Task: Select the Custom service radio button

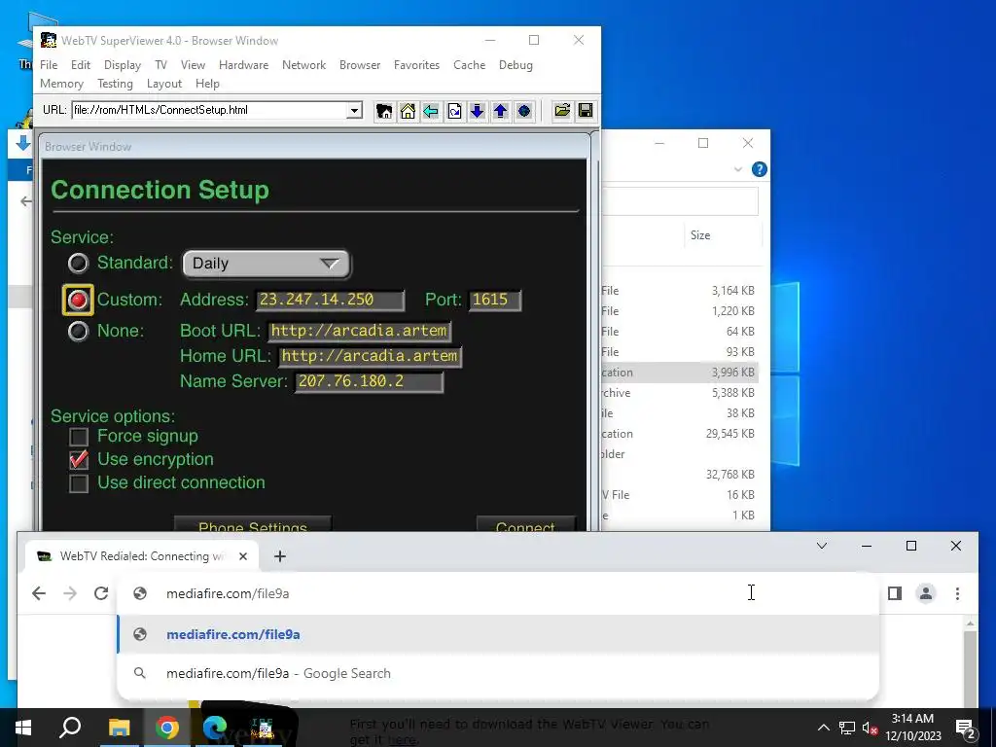Action: (78, 300)
